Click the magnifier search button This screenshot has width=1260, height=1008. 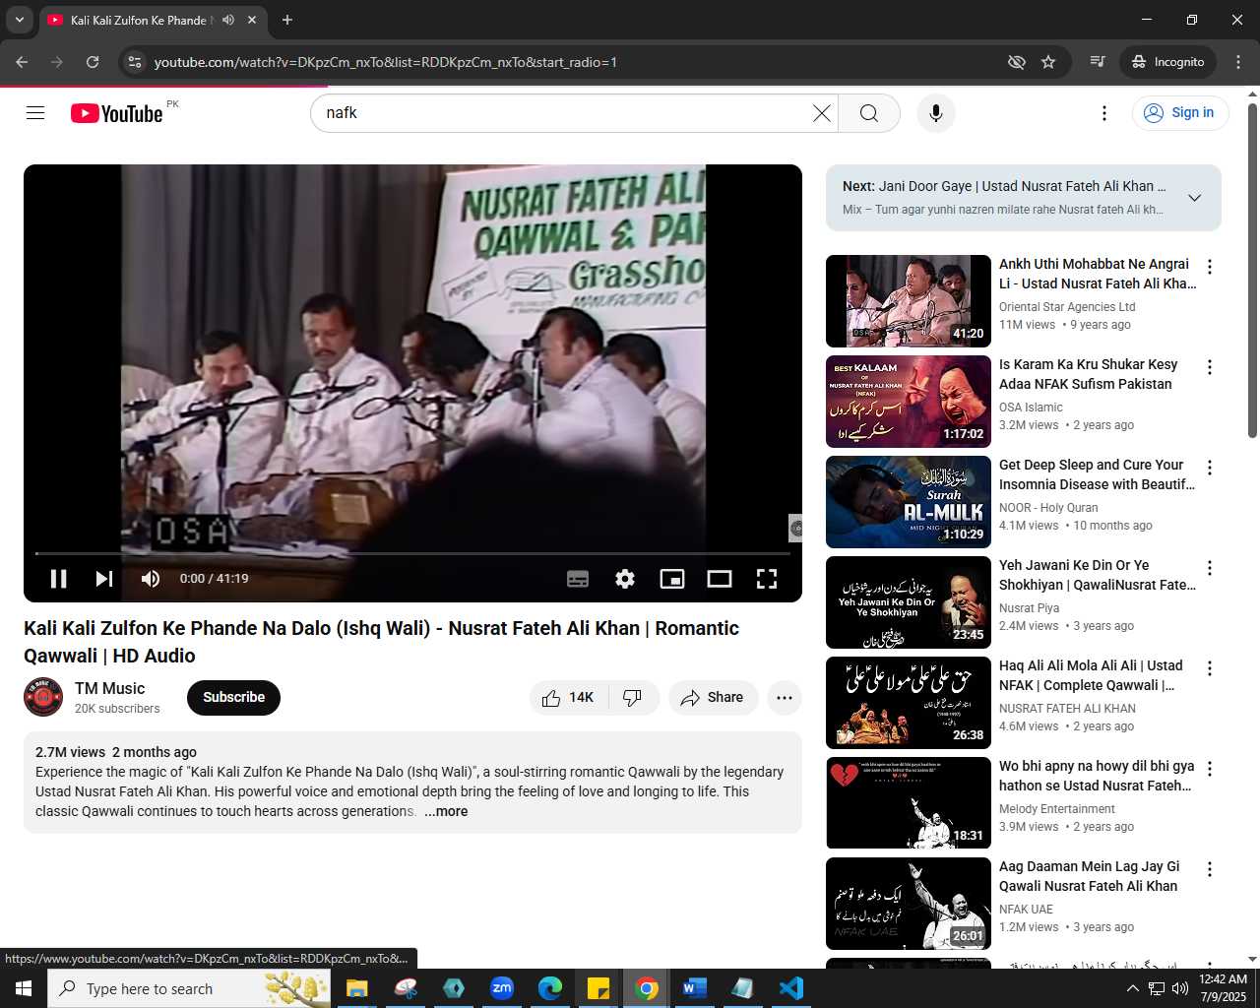click(869, 113)
